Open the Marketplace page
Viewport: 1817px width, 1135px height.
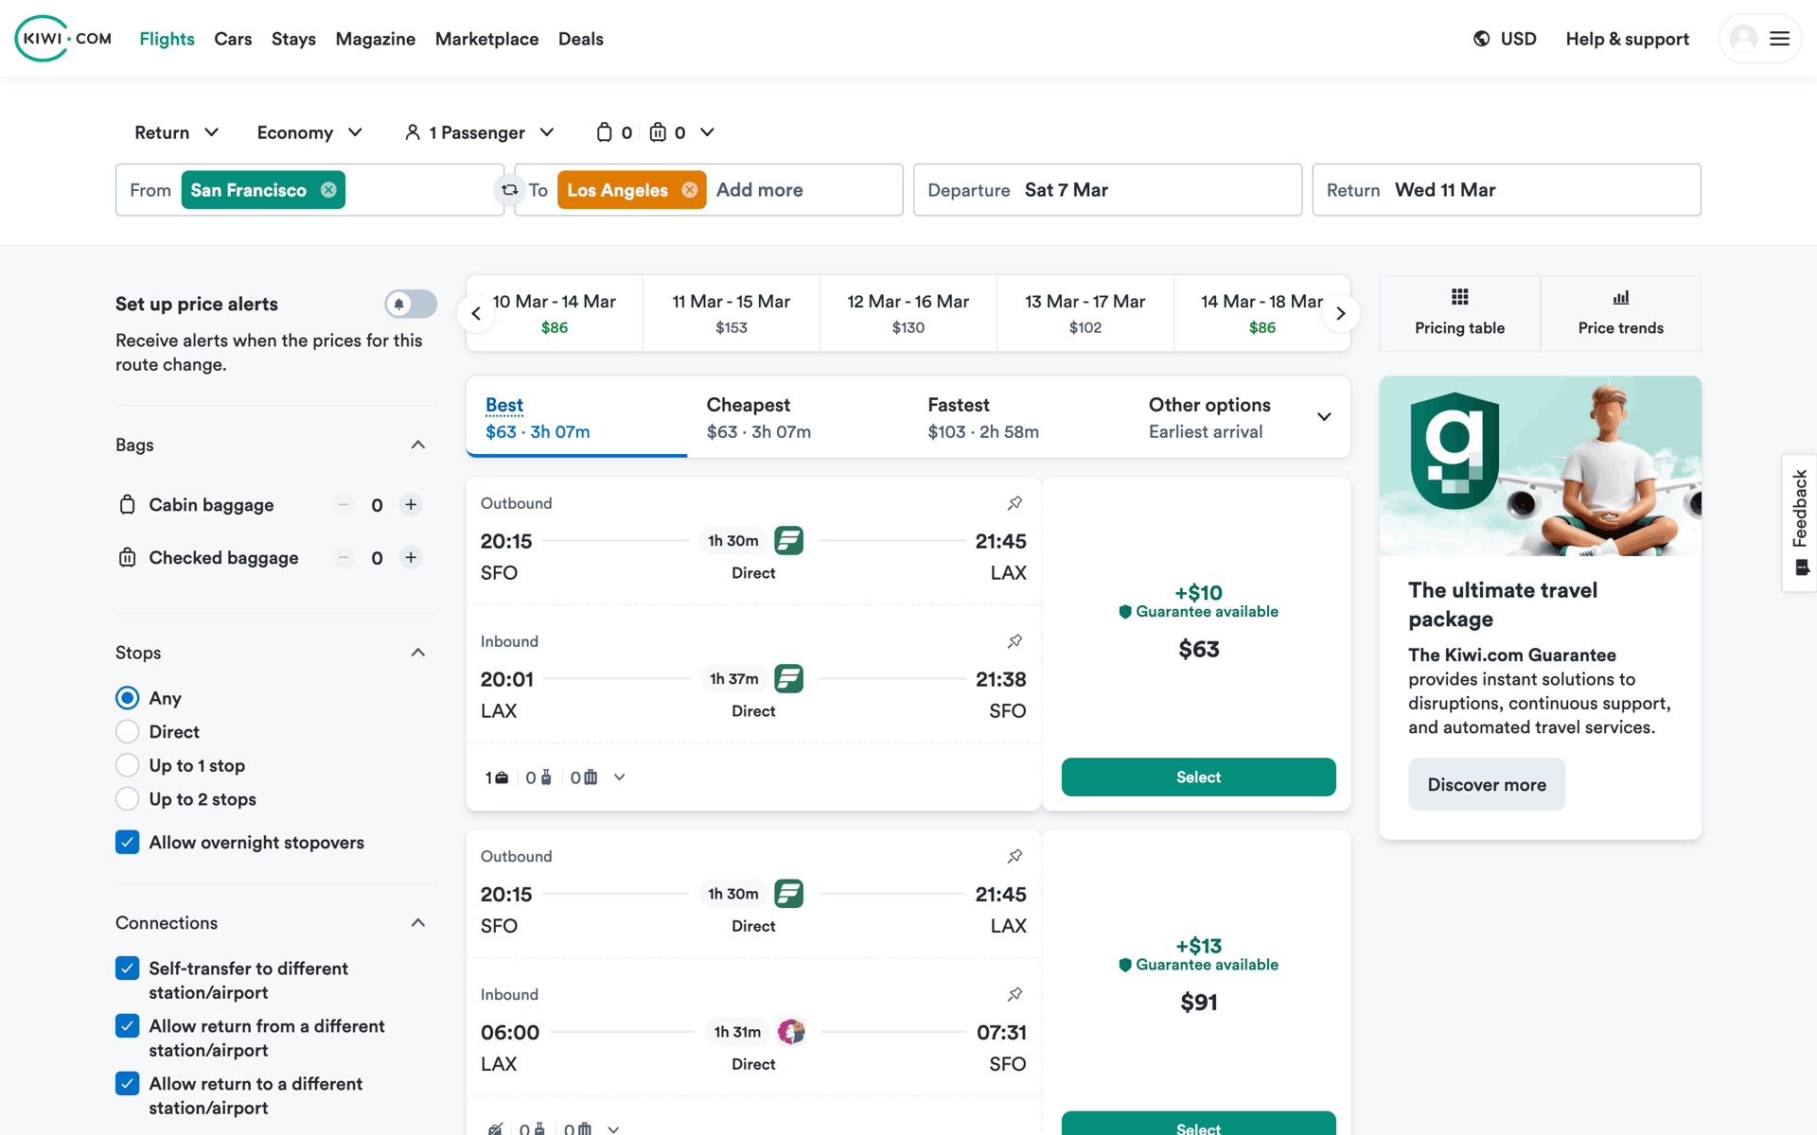click(x=486, y=39)
